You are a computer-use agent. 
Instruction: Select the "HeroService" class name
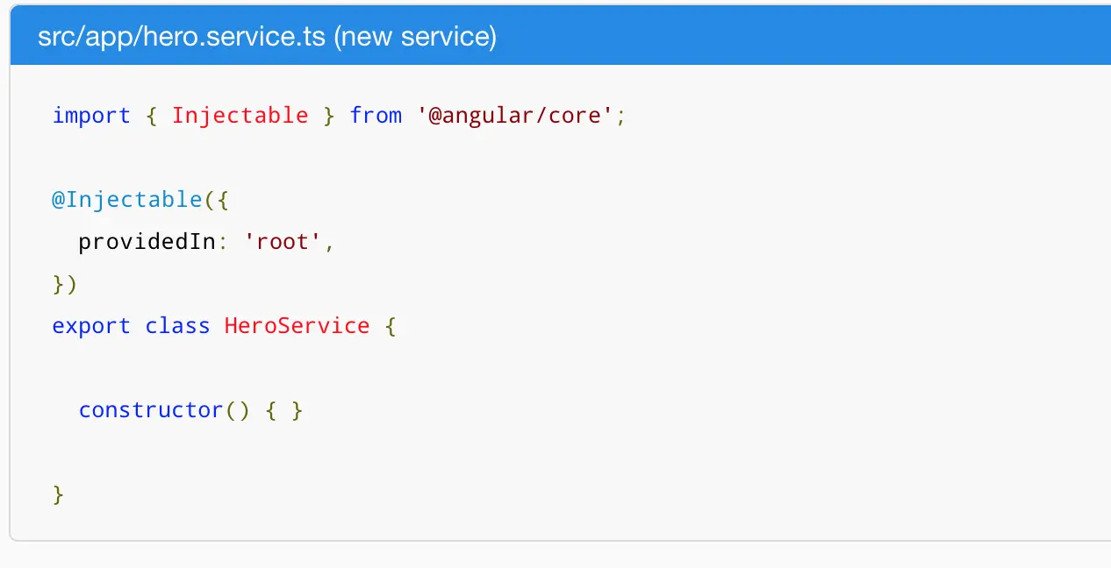pos(297,326)
